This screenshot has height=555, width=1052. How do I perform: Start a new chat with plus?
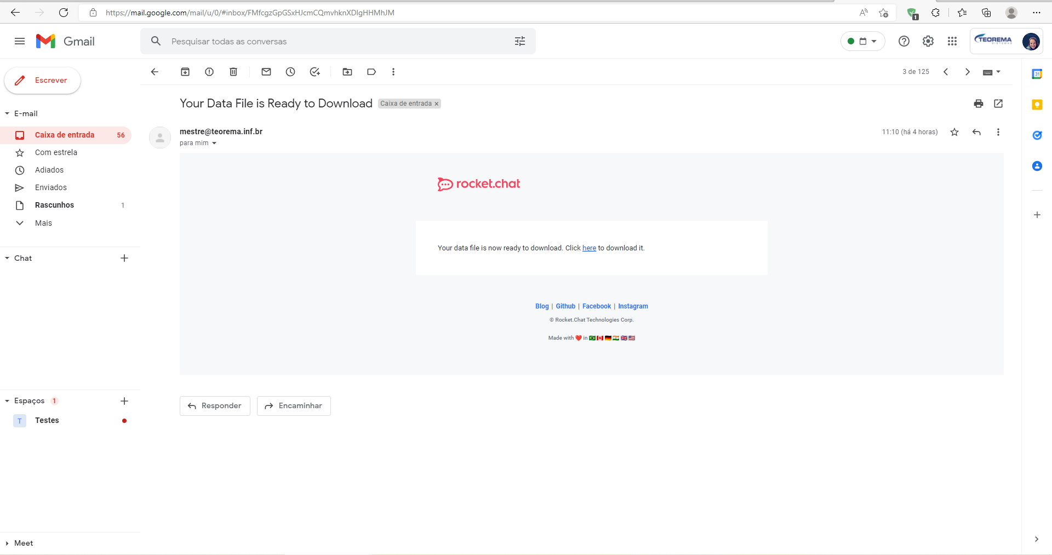tap(124, 258)
